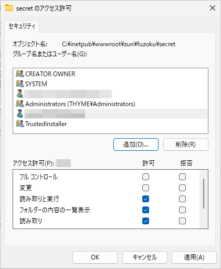Click the SYSTEM group icon
Screen dimensions: 221x269
pyautogui.click(x=20, y=84)
